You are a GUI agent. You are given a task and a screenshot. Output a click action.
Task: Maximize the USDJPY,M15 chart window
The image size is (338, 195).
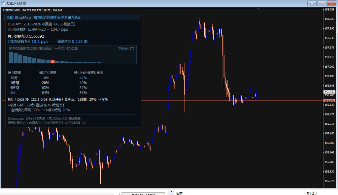pos(321,3)
